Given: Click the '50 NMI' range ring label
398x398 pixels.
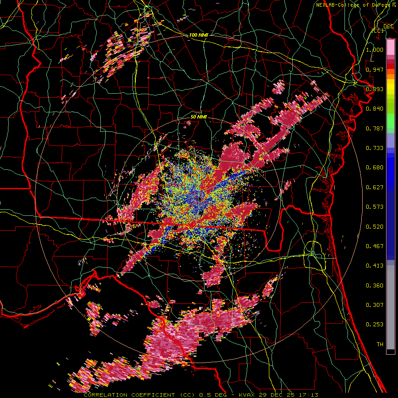Looking at the screenshot, I should (x=199, y=117).
